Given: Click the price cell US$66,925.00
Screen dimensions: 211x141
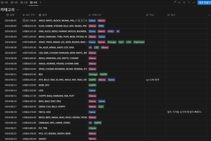Looking at the screenshot, I should click(x=29, y=74).
